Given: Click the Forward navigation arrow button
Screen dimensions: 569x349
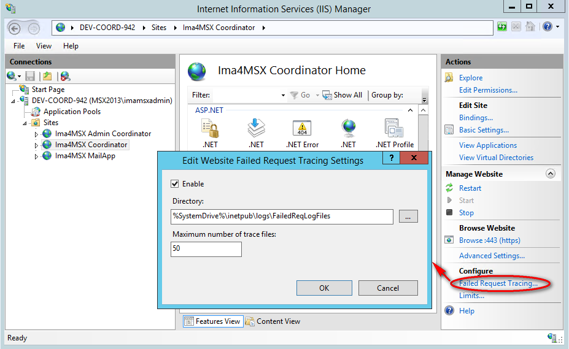Looking at the screenshot, I should [x=34, y=28].
